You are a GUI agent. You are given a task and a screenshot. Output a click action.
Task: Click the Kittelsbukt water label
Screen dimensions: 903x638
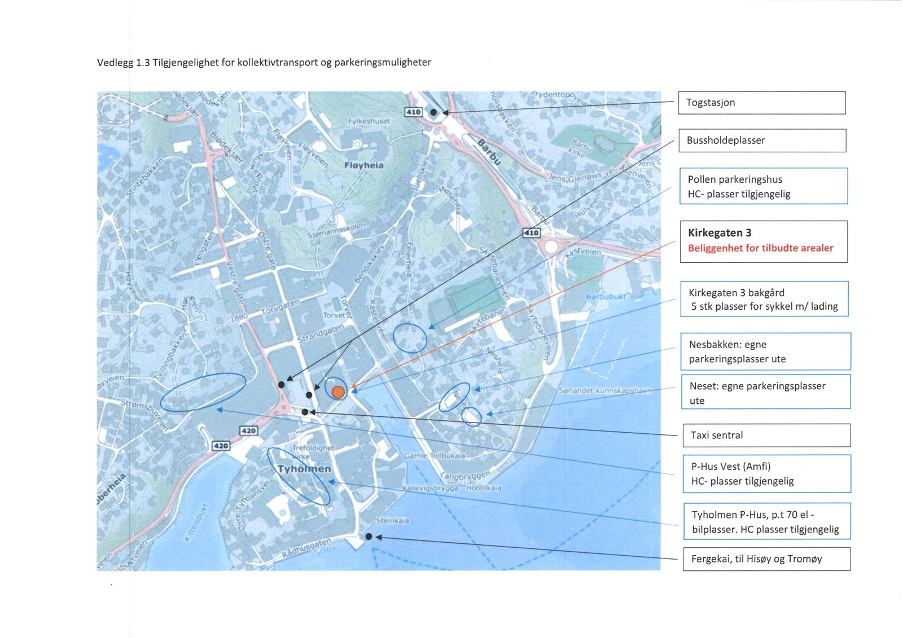(x=197, y=523)
